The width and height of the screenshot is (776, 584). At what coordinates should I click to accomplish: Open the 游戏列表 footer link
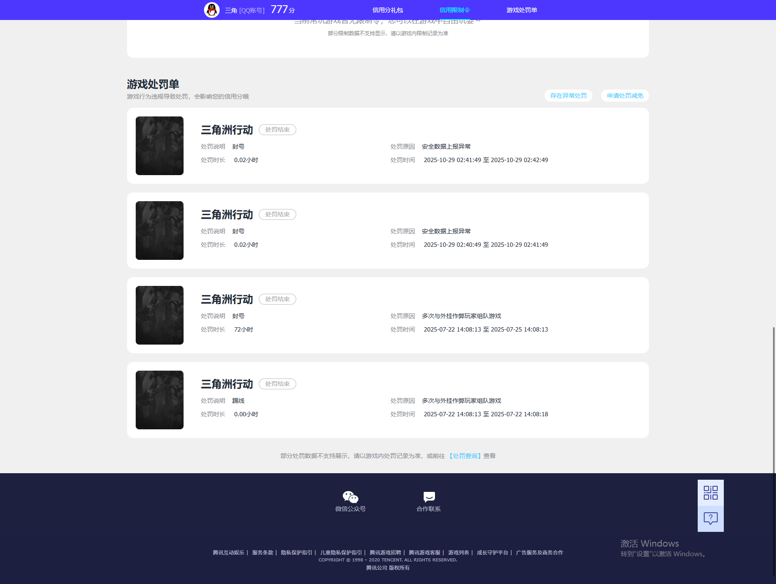pyautogui.click(x=458, y=553)
